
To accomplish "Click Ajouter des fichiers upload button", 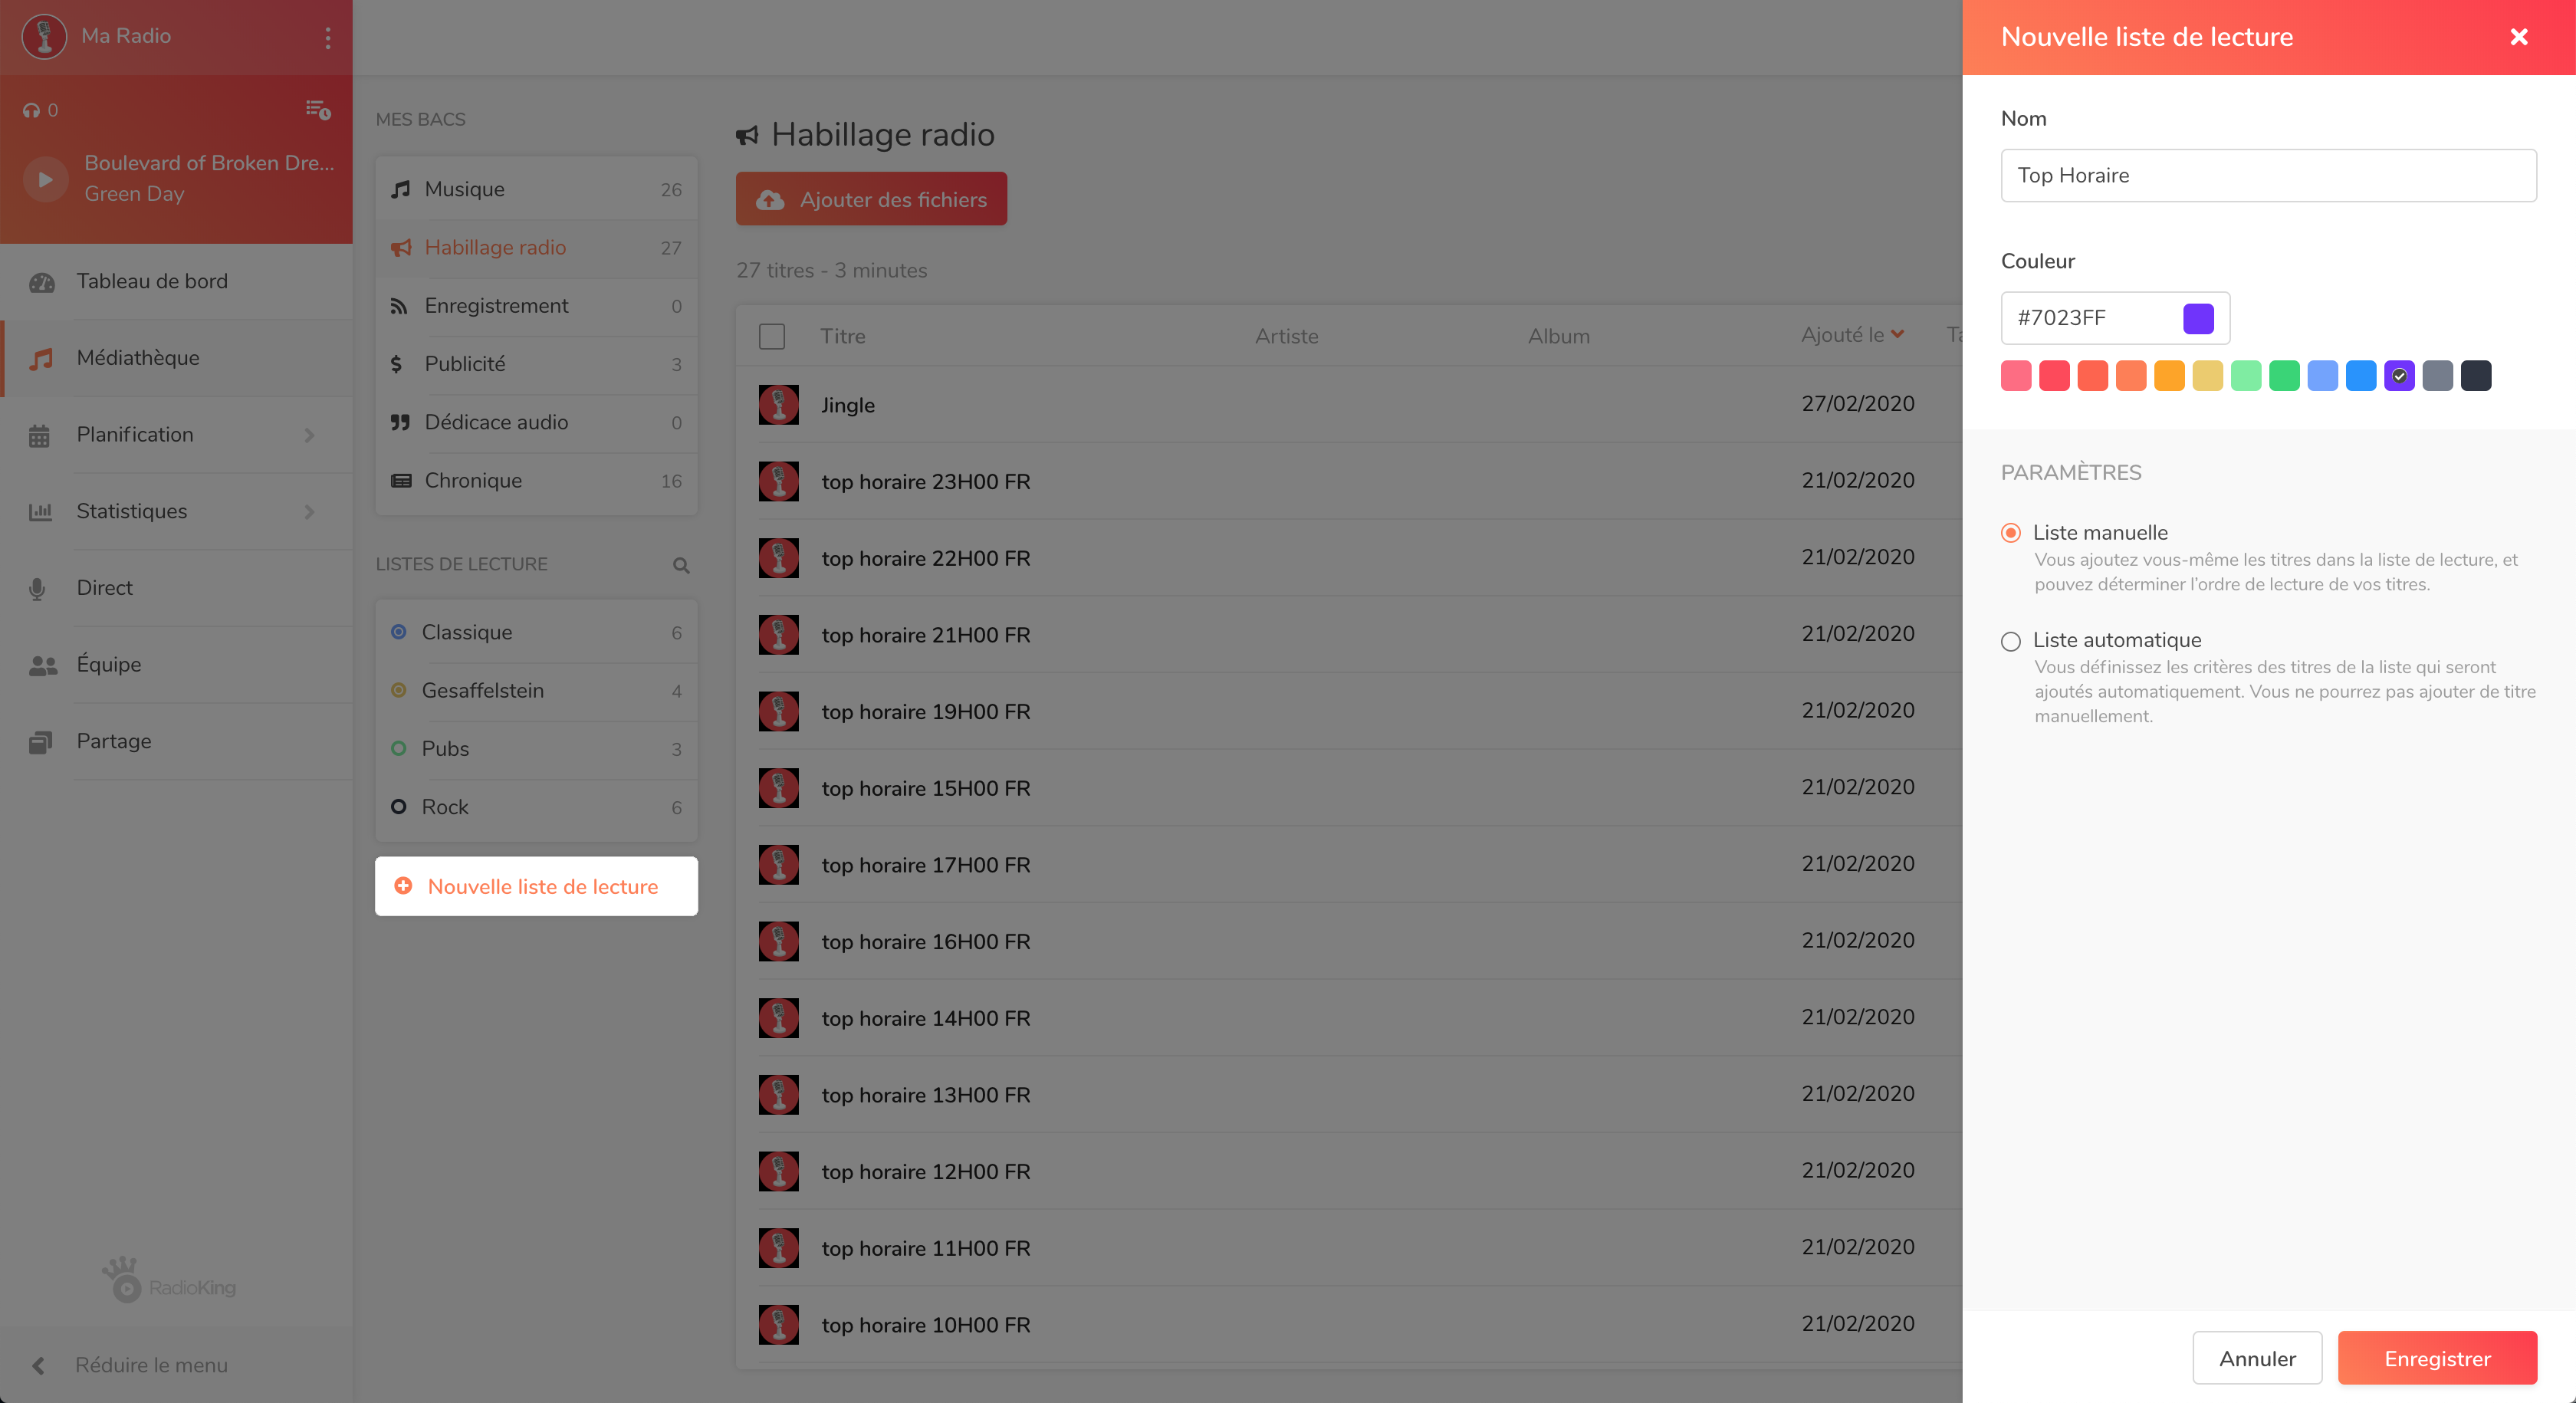I will [x=871, y=199].
